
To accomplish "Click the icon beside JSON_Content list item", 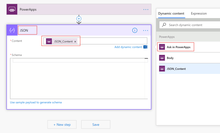I will pyautogui.click(x=162, y=69).
